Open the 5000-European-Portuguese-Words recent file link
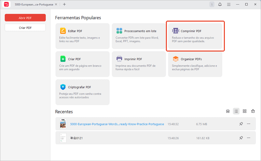Screen dimensions: 261x161 click(x=117, y=124)
